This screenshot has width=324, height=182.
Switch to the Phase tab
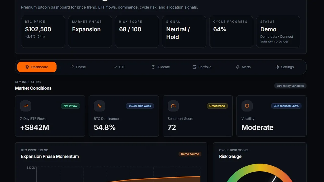[78, 67]
